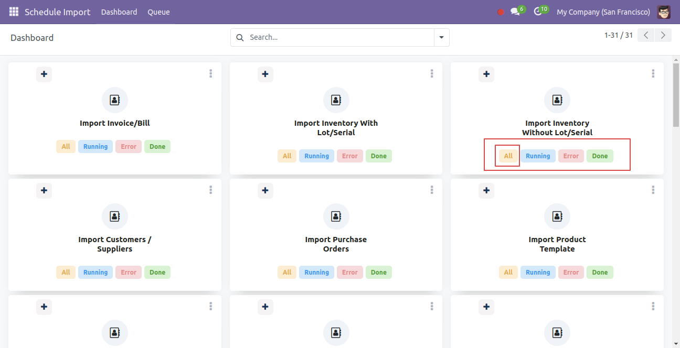Show Done records for Import Inventory With Lot/Serial

point(379,156)
